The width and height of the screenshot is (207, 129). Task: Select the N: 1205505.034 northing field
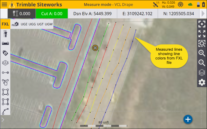point(179,13)
